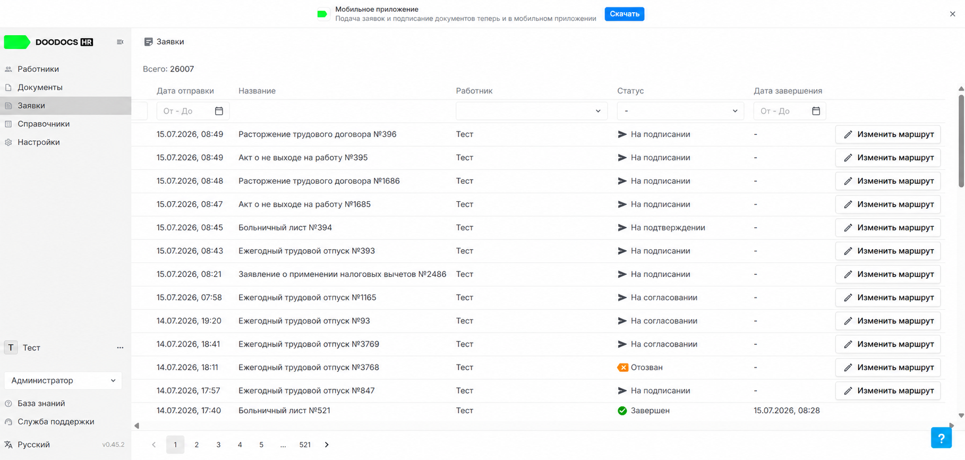Viewport: 965px width, 460px height.
Task: Open request Больничный лист №521
Action: [284, 411]
